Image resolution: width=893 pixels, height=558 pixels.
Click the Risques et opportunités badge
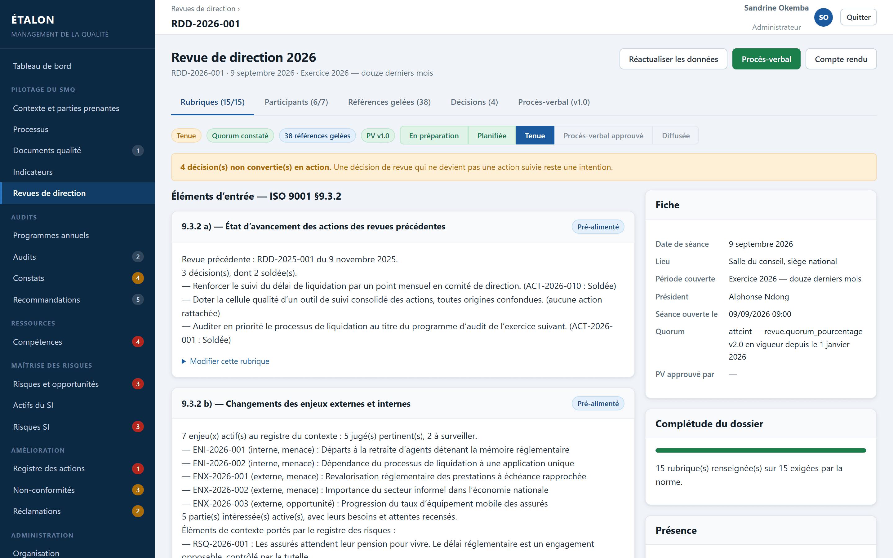coord(138,384)
